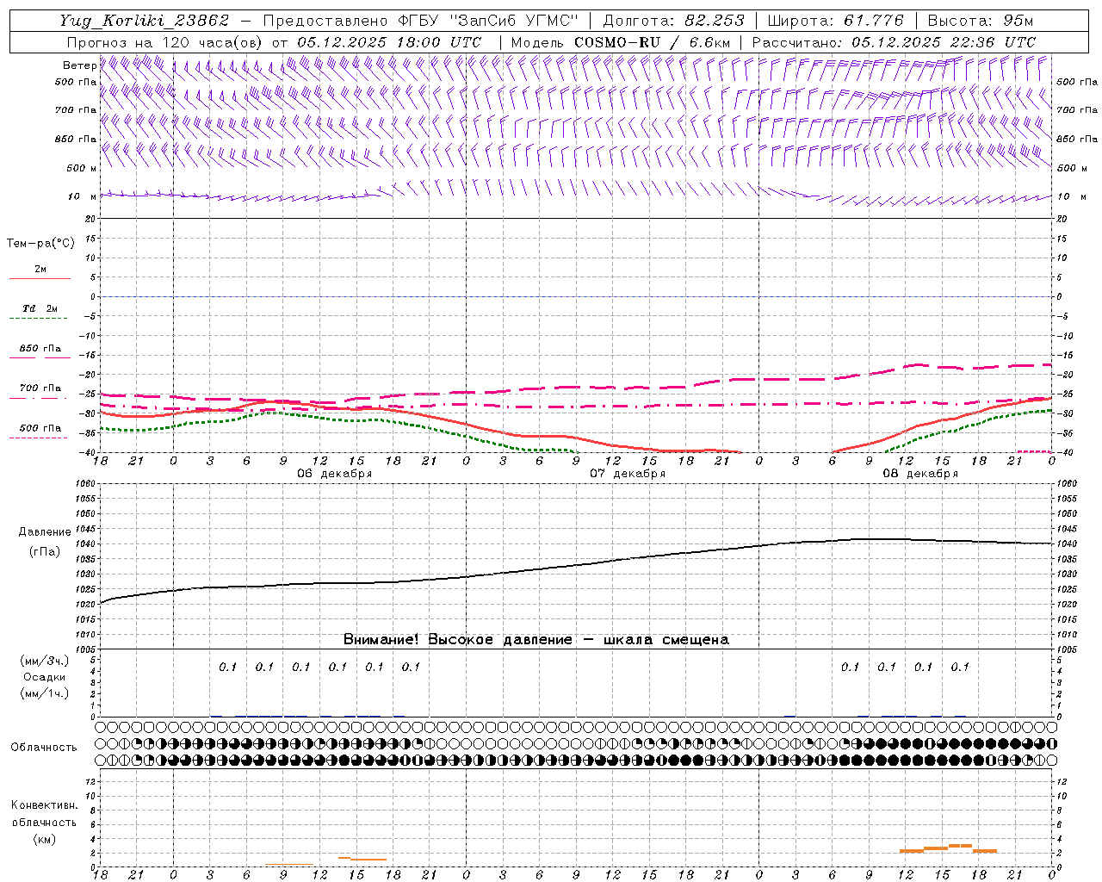Viewport: 1102px width, 882px height.
Task: Click the forecast start 05.12.2025 18:00 UTC
Action: click(389, 42)
